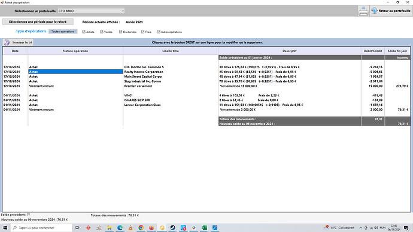Screen dimensions: 413x232
Task: Click the Solde fin jour column header
Action: (397, 51)
